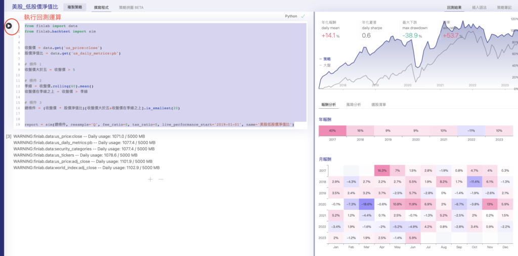Click the 2022 yearly return cell -11%
Screen dimensions: 518x256
[471, 131]
